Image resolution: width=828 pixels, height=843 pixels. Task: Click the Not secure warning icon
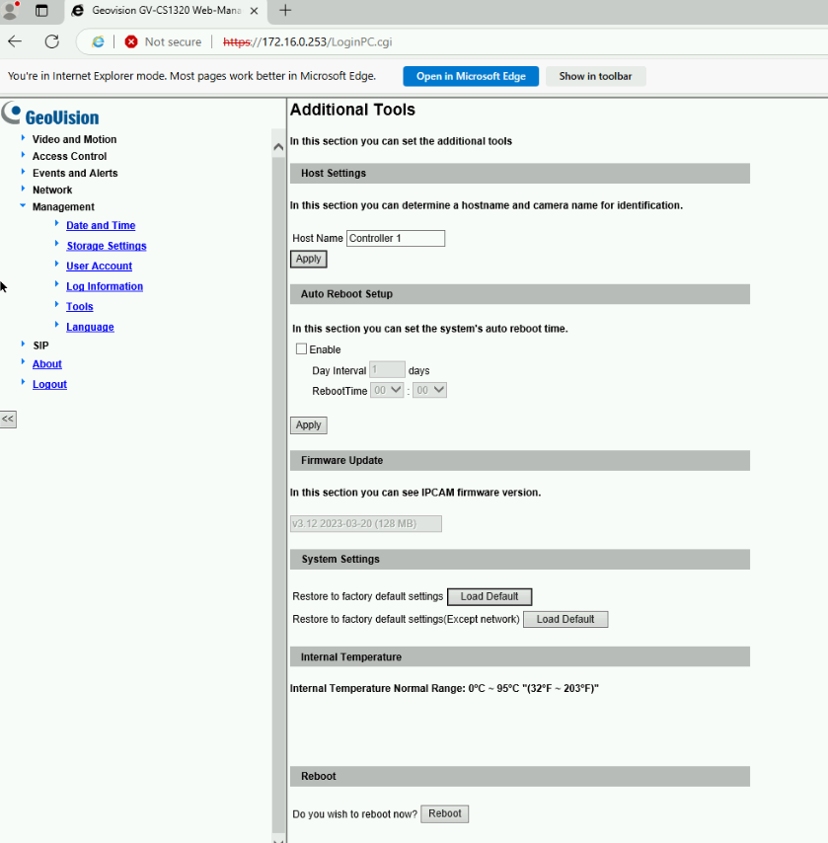pos(130,41)
